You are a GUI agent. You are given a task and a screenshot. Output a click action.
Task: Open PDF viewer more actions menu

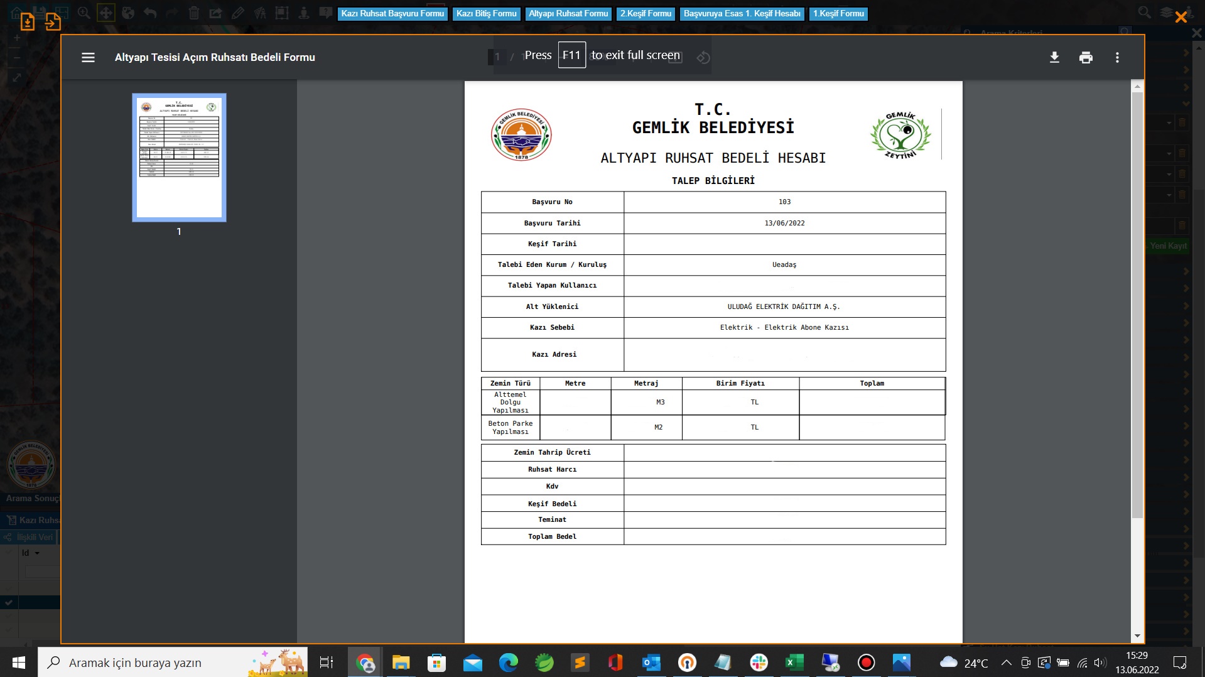point(1117,57)
